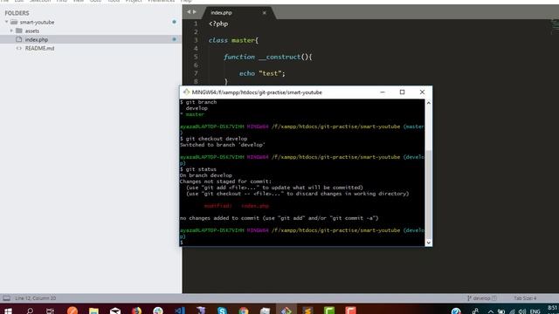Click the '<?php' opening tag line

218,24
